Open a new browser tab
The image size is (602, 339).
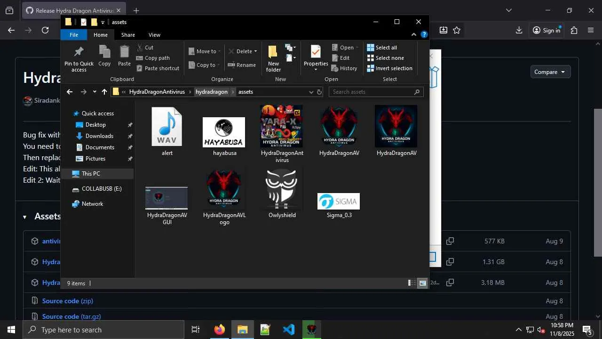click(136, 10)
